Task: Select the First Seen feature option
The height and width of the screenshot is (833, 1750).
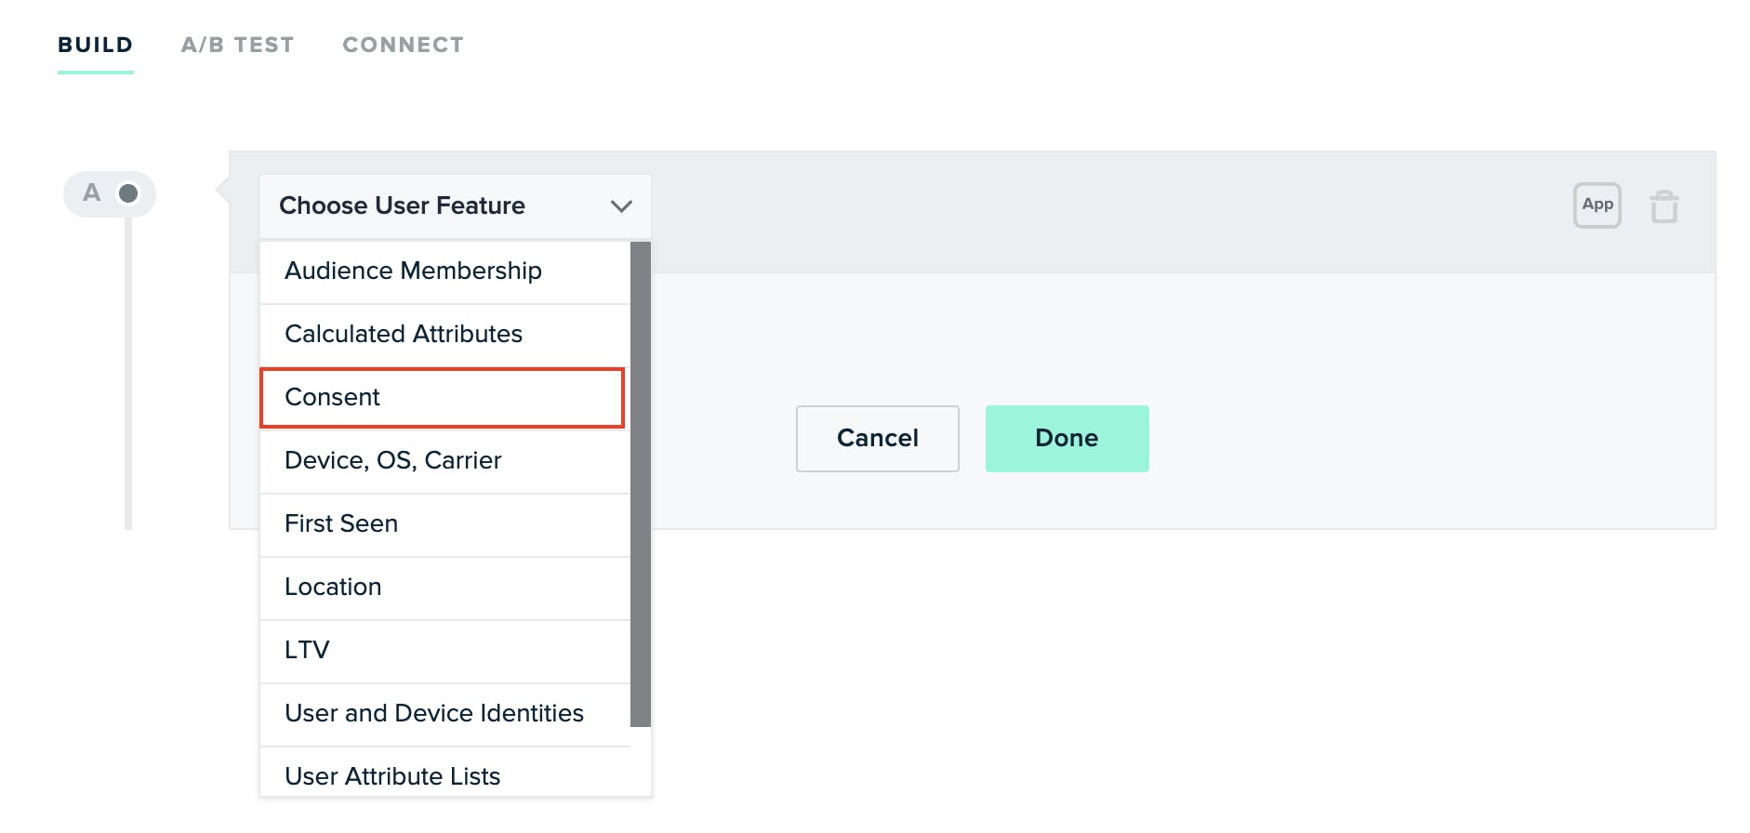Action: click(340, 523)
